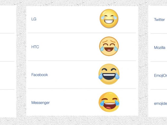This screenshot has width=167, height=125.
Task: Click the emojidex link at bottom right
Action: pyautogui.click(x=160, y=103)
